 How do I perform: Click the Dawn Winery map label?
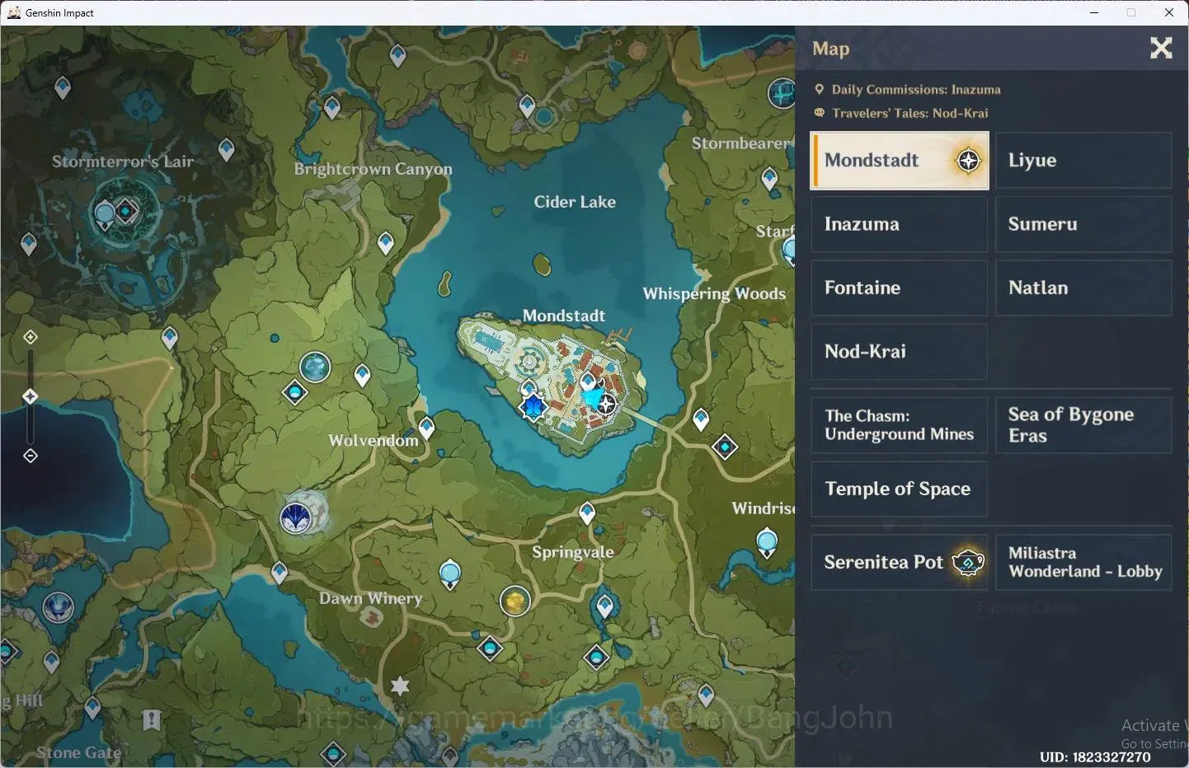pyautogui.click(x=371, y=598)
